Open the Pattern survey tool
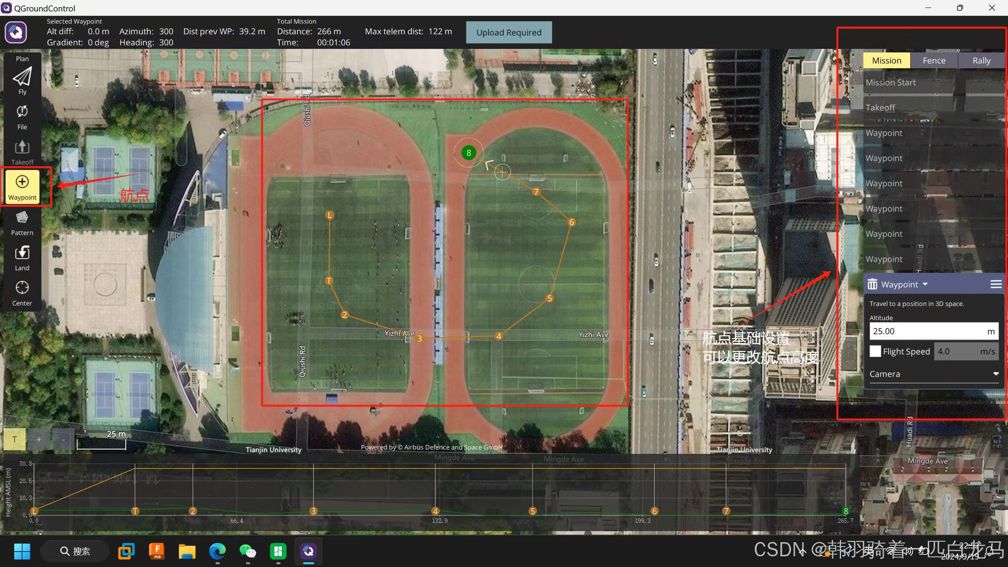The height and width of the screenshot is (567, 1008). (22, 217)
